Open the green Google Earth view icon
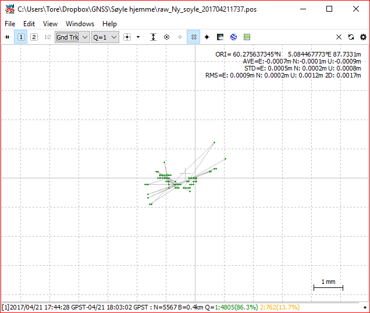Screen dimensions: 370x313 pyautogui.click(x=247, y=37)
